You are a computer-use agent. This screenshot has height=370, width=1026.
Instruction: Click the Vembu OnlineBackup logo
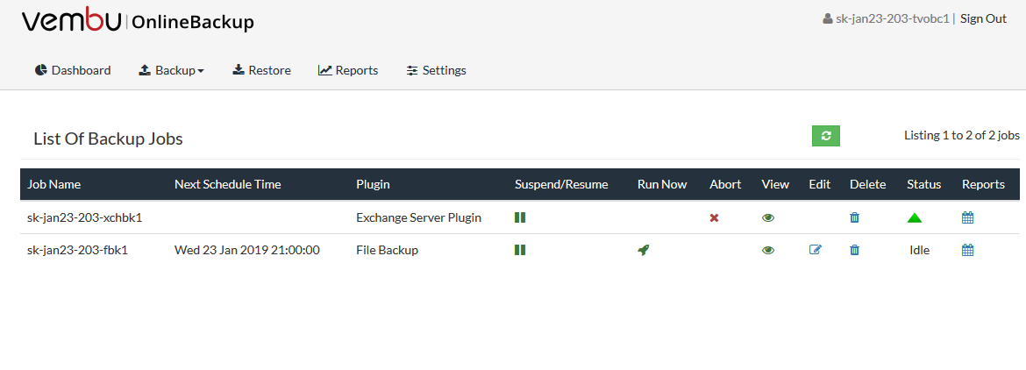pyautogui.click(x=138, y=20)
